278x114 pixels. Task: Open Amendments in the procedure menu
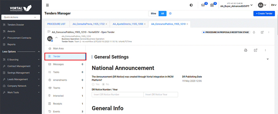point(65,80)
